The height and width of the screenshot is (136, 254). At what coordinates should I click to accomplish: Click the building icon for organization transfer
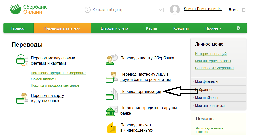[112, 94]
